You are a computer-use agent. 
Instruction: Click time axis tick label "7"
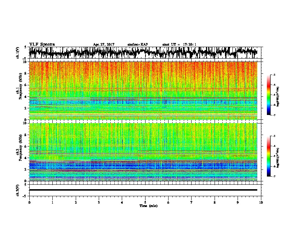[x=192, y=203]
